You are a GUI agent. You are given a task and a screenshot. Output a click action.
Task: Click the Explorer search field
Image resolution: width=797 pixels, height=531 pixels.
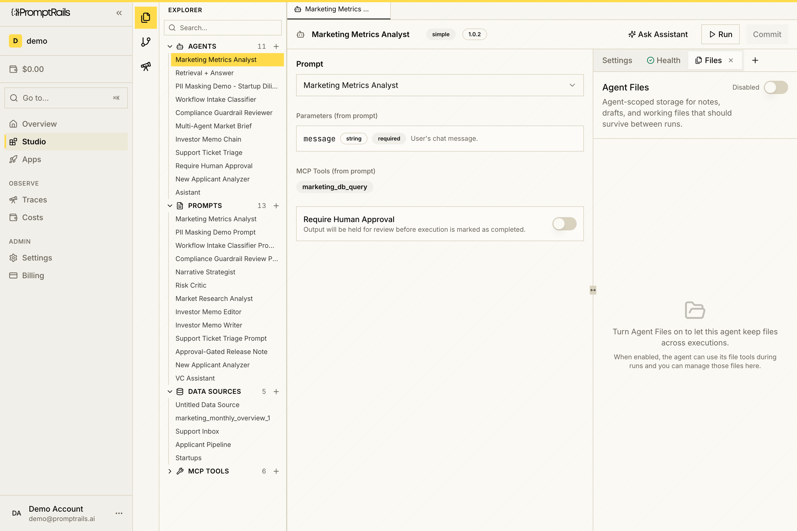point(222,28)
